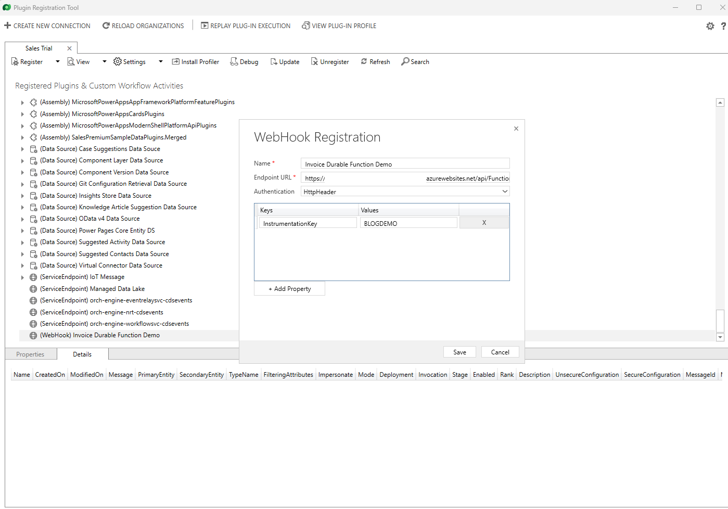728x509 pixels.
Task: Click the SecureConfiguration column header
Action: point(652,375)
